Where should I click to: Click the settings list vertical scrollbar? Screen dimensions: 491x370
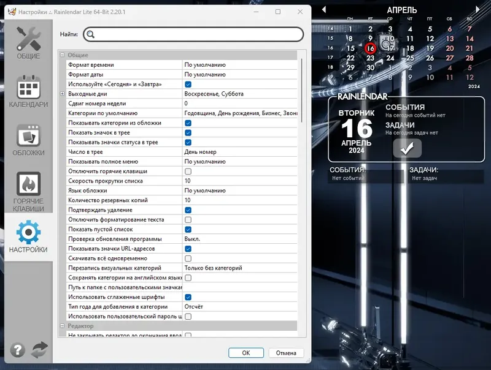coord(301,91)
